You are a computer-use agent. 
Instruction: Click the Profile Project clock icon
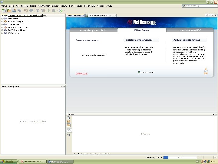61,10
